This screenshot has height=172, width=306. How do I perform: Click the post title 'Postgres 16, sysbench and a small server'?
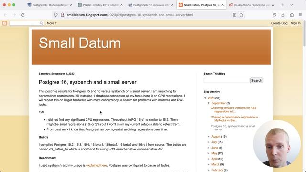pos(87,82)
